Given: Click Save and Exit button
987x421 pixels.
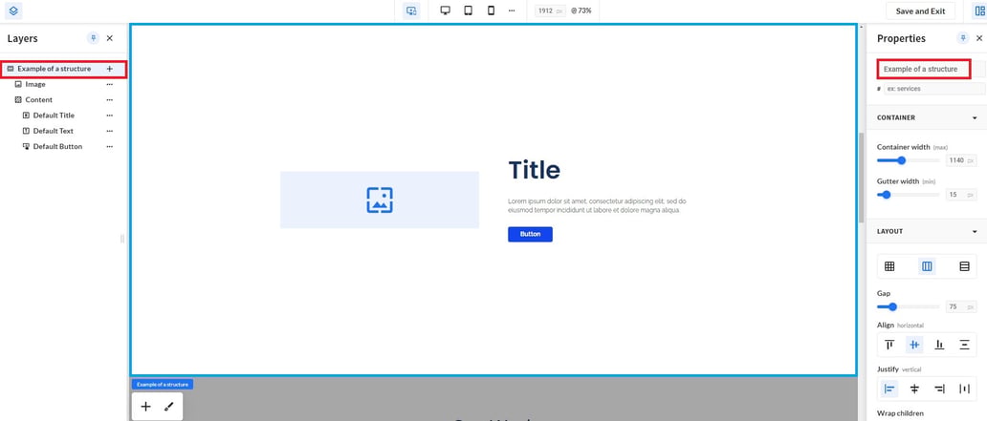Looking at the screenshot, I should click(920, 11).
